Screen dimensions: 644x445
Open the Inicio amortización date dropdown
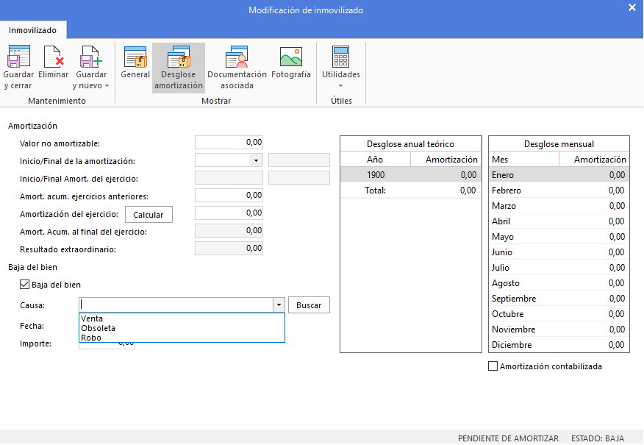click(256, 160)
